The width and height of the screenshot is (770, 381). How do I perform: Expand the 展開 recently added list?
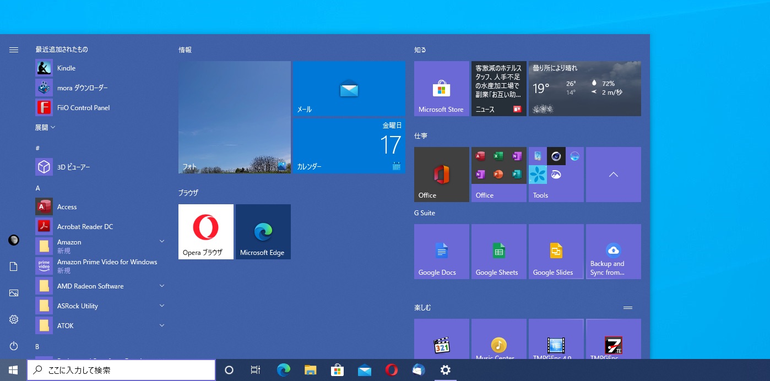pos(45,127)
